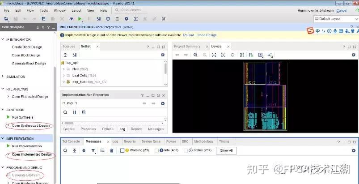Viewport: 359px width, 184px height.
Task: Expand the Nets (302) tree node
Action: click(x=63, y=69)
